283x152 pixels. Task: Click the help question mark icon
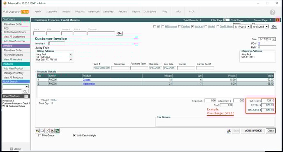click(272, 12)
